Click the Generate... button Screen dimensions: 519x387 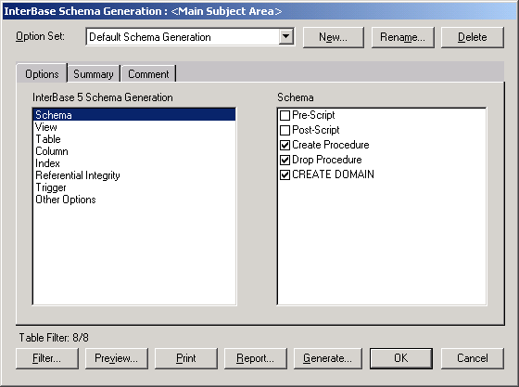[x=328, y=358]
